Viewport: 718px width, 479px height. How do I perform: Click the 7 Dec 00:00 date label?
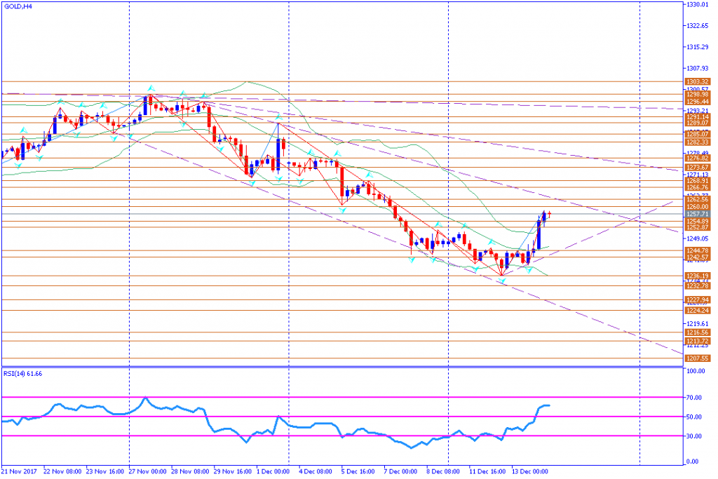[x=400, y=472]
